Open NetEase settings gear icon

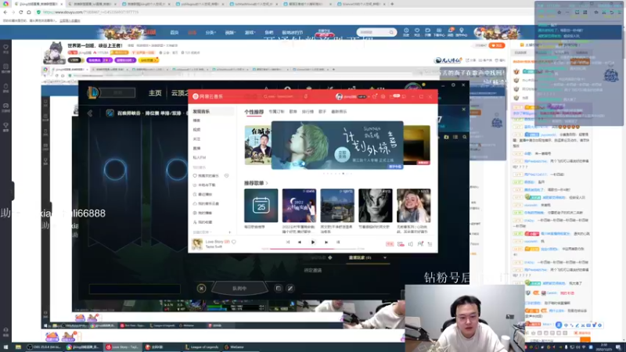(x=383, y=96)
